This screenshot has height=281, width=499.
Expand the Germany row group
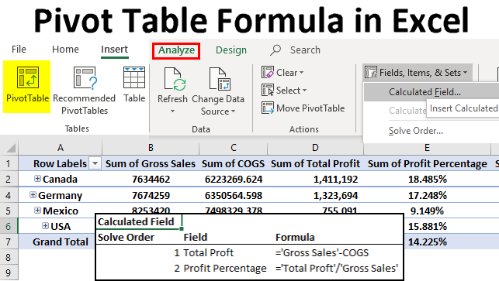pos(33,194)
